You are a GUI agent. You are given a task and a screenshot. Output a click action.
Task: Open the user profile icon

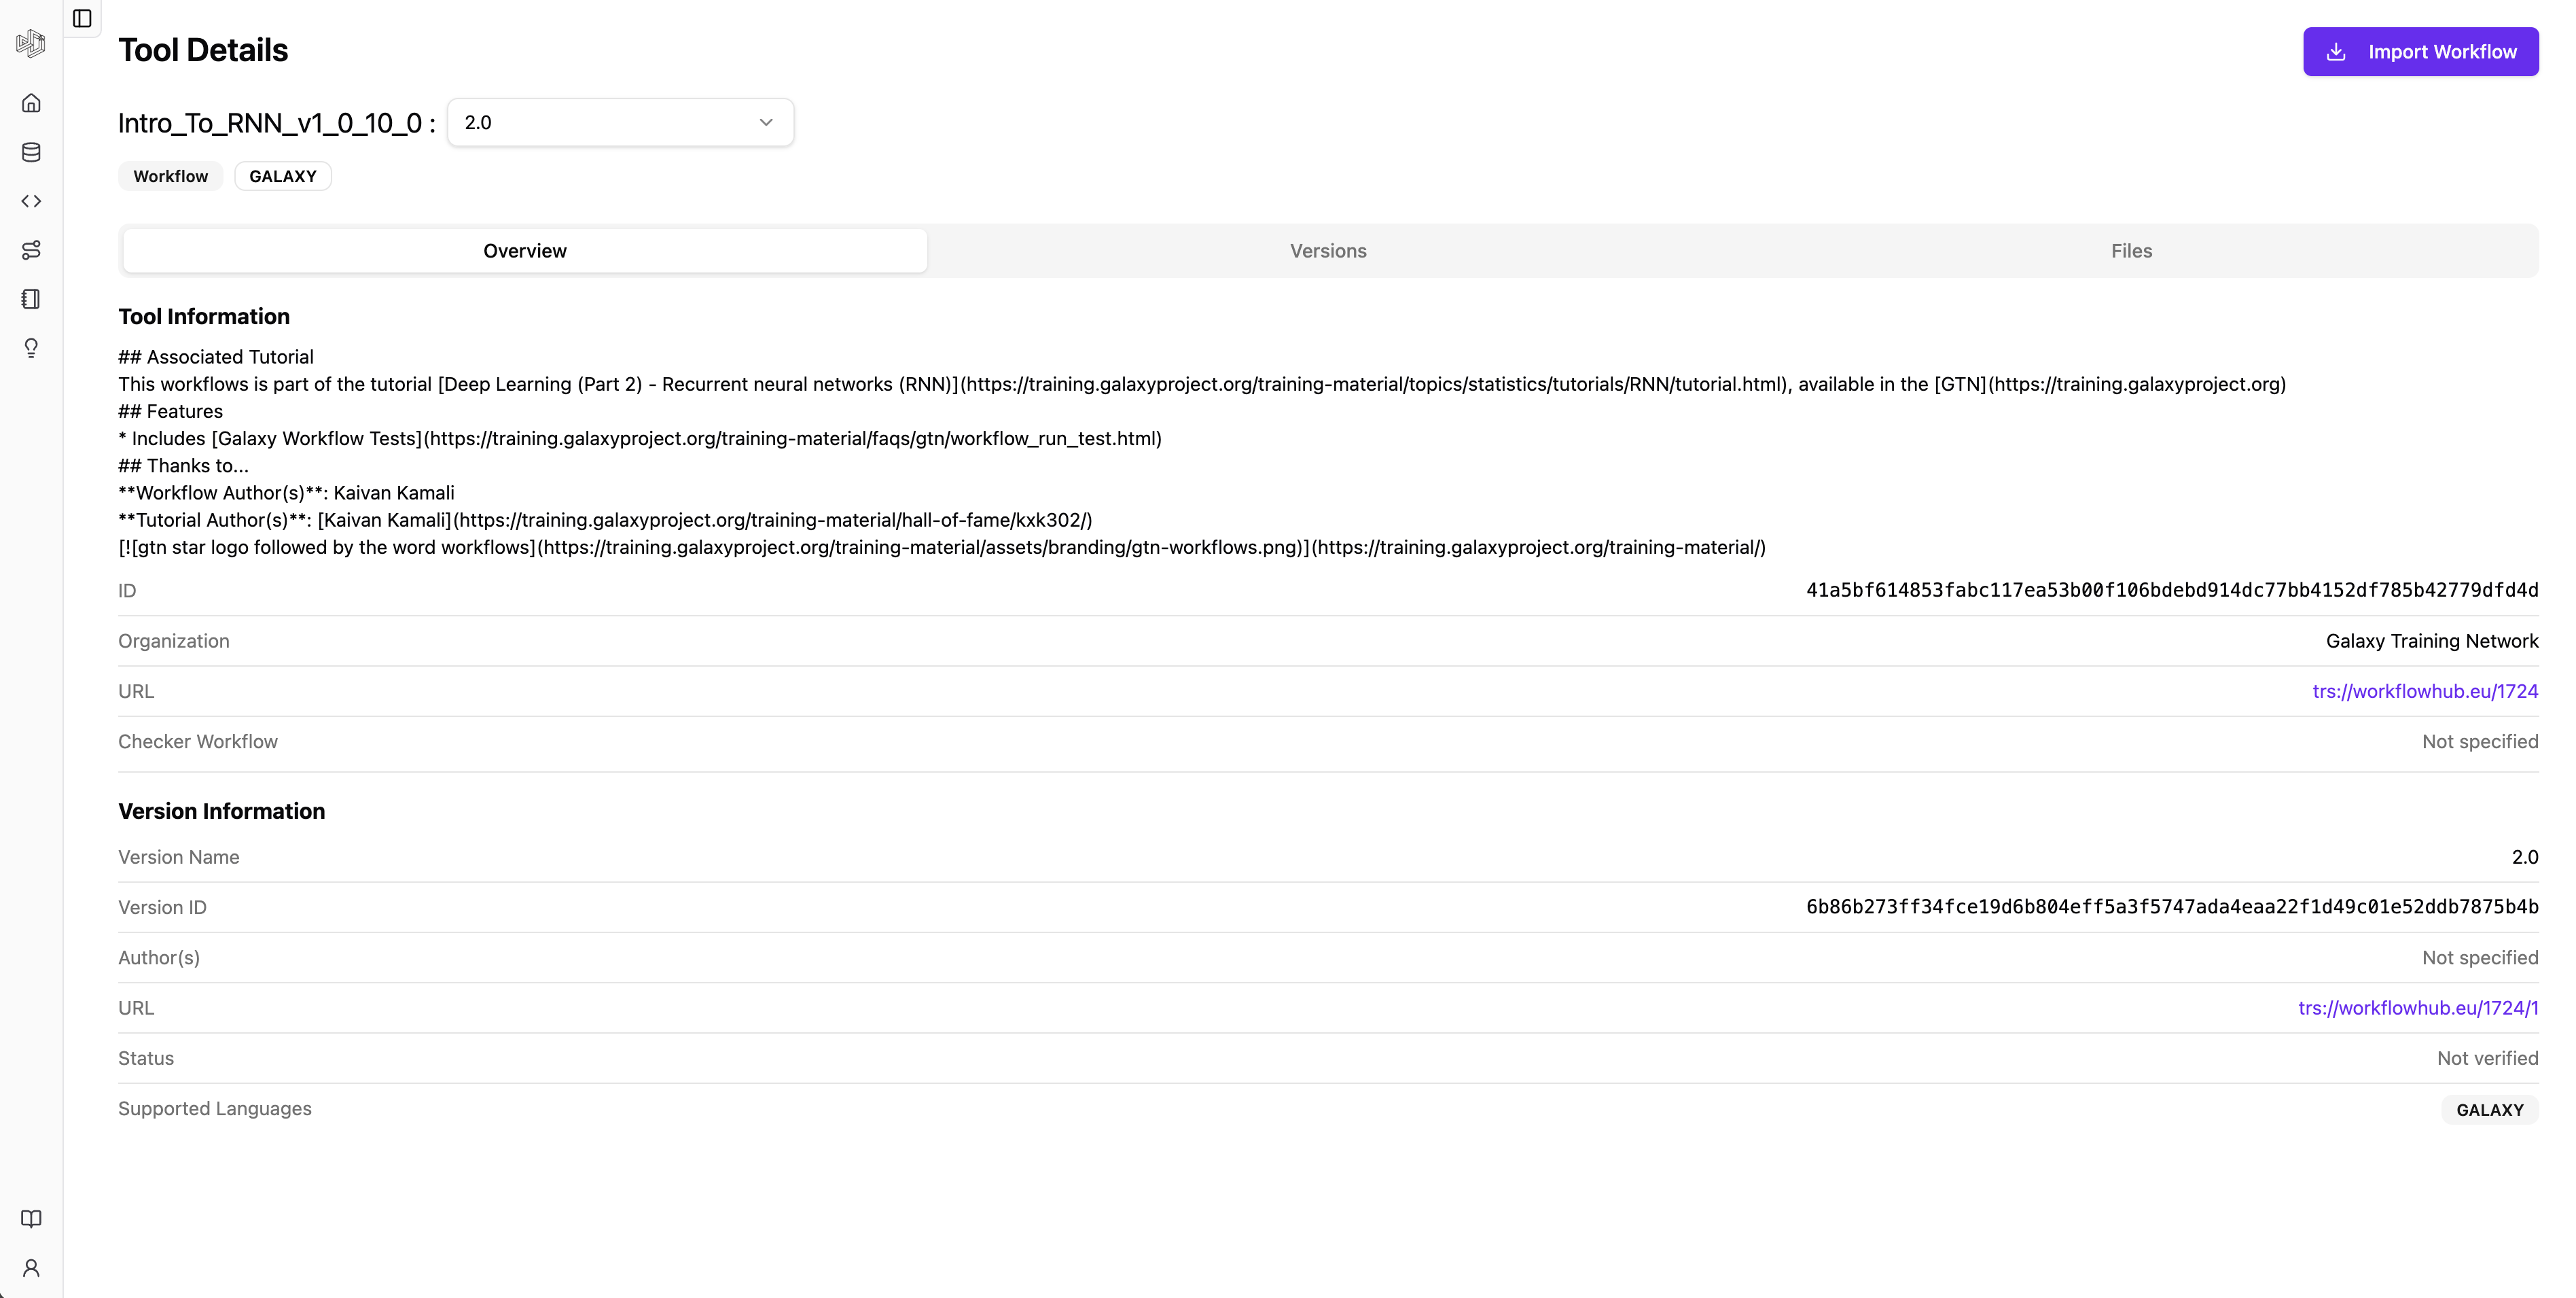coord(31,1268)
